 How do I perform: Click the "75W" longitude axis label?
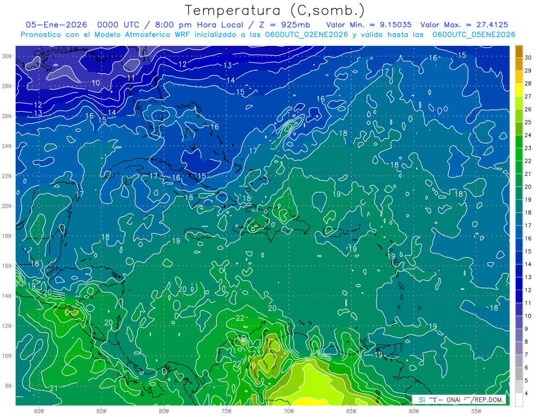(226, 411)
